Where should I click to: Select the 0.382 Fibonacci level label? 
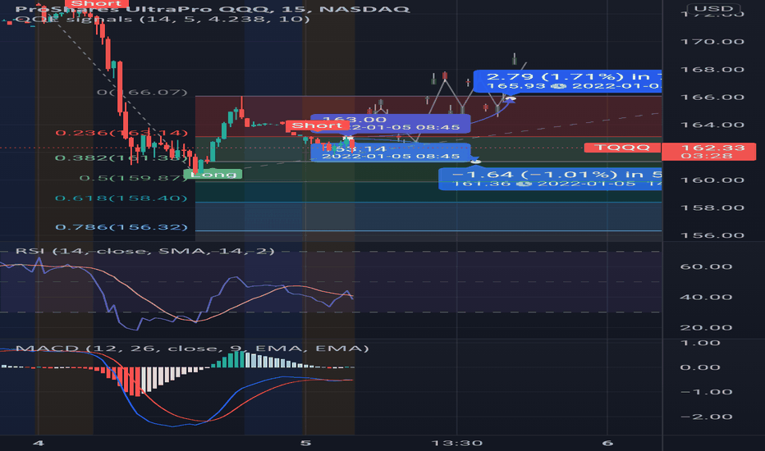pyautogui.click(x=121, y=157)
